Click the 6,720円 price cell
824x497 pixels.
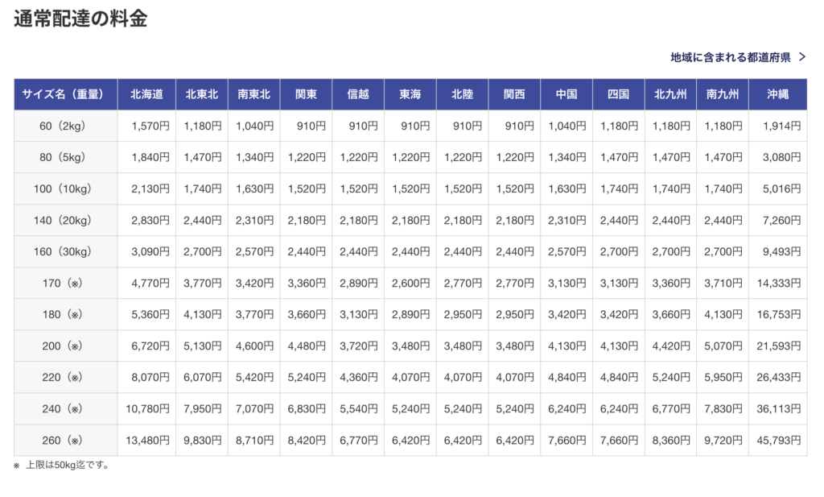pos(146,346)
